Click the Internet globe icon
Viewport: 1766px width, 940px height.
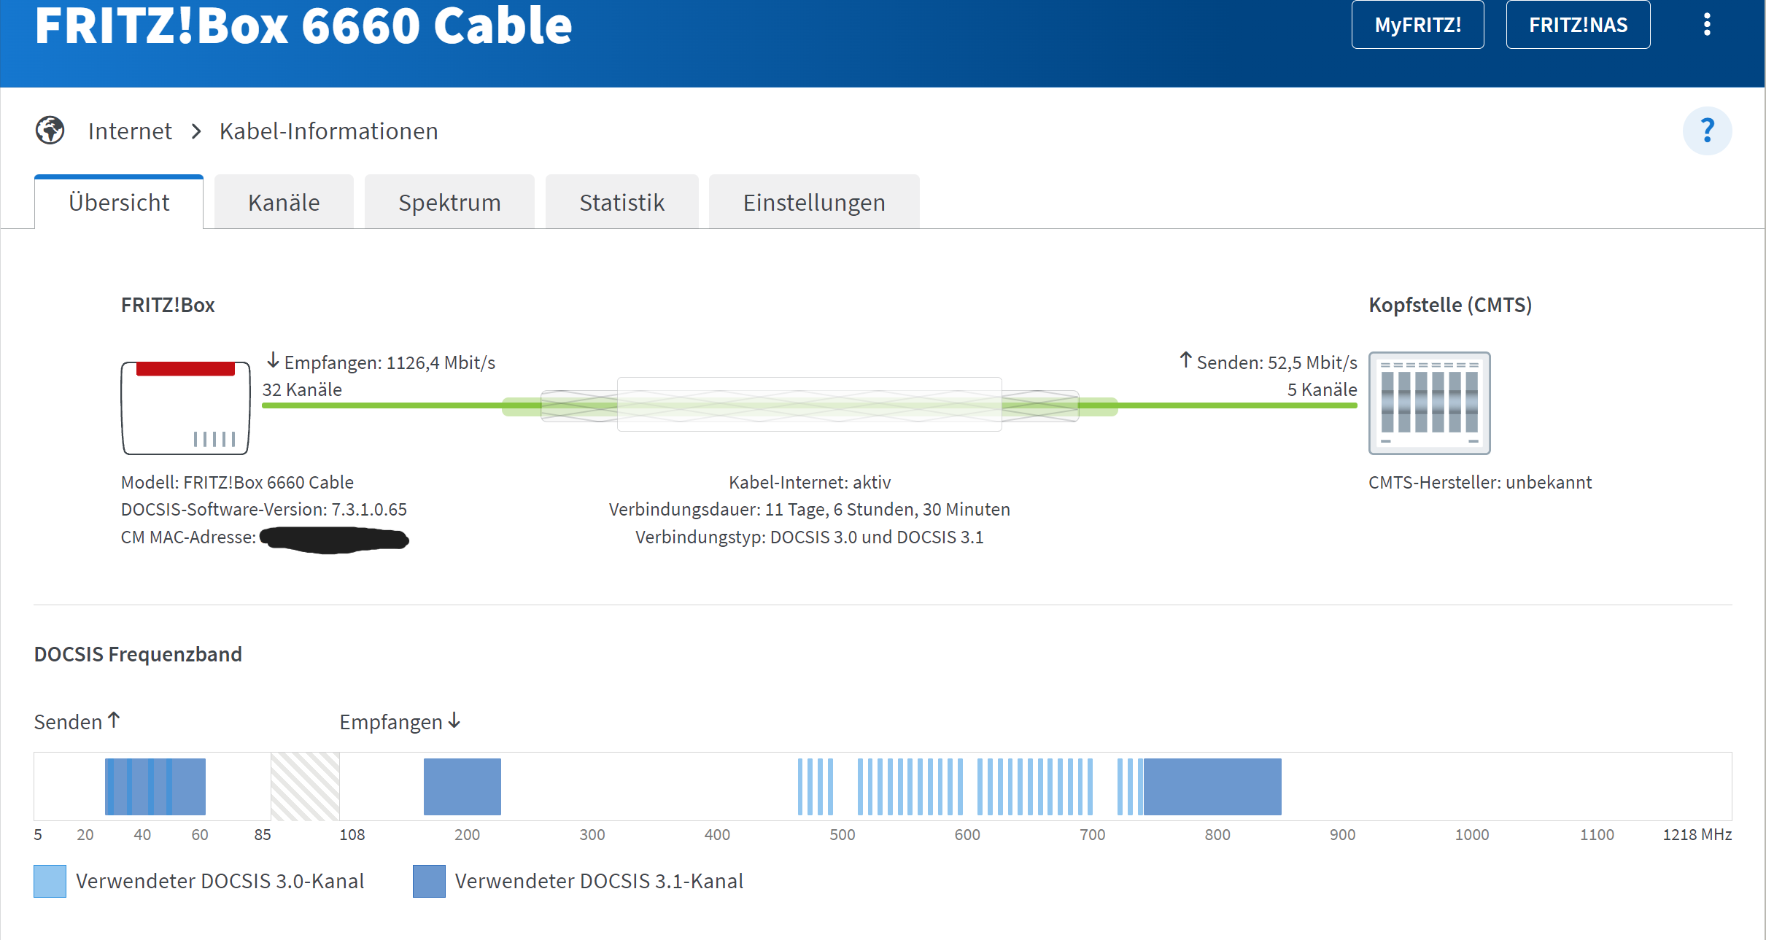[x=50, y=131]
